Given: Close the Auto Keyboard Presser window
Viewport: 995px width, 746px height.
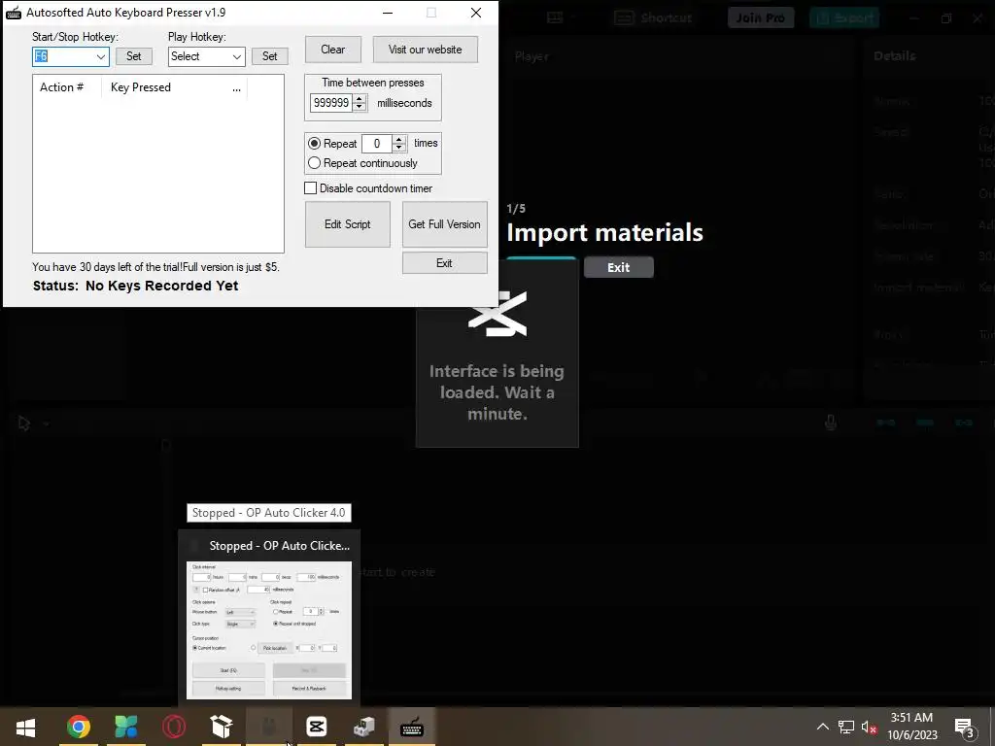Looking at the screenshot, I should [x=476, y=13].
